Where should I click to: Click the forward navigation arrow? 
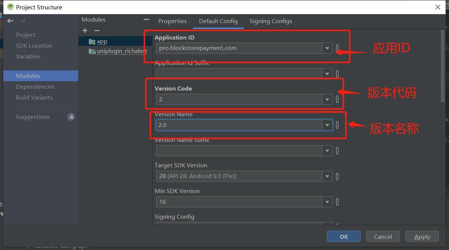click(22, 21)
